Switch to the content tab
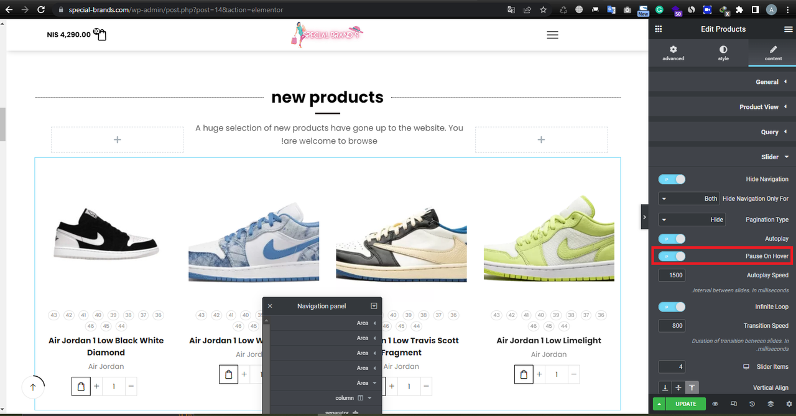The width and height of the screenshot is (796, 416). point(773,53)
